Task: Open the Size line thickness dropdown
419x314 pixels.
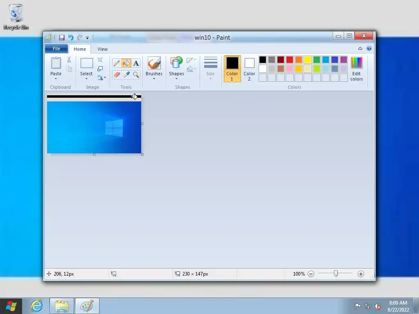Action: (210, 69)
